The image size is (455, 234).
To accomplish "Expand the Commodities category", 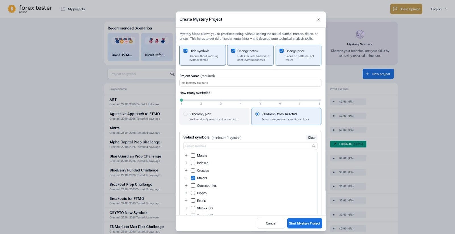I will pyautogui.click(x=186, y=185).
